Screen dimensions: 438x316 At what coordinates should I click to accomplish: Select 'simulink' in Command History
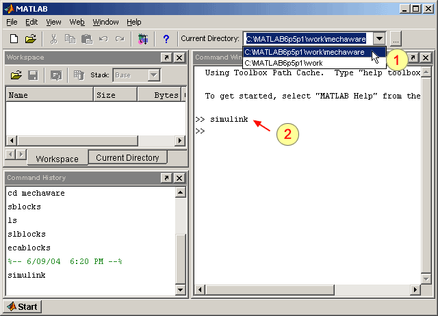(27, 275)
